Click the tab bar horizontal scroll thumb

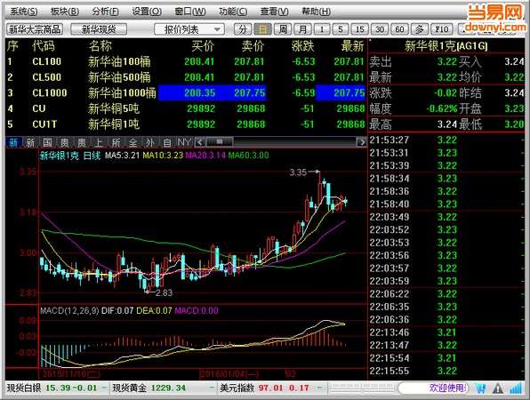coord(220,142)
